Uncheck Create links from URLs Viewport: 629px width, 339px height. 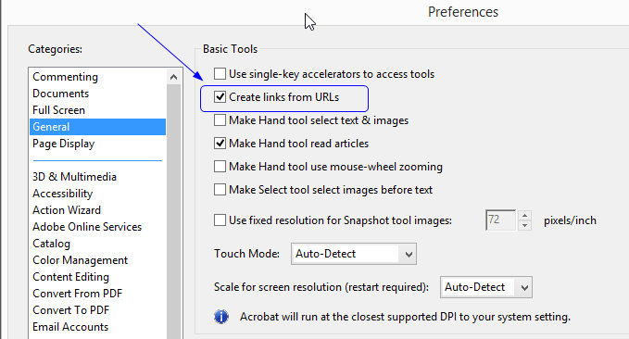[x=220, y=97]
